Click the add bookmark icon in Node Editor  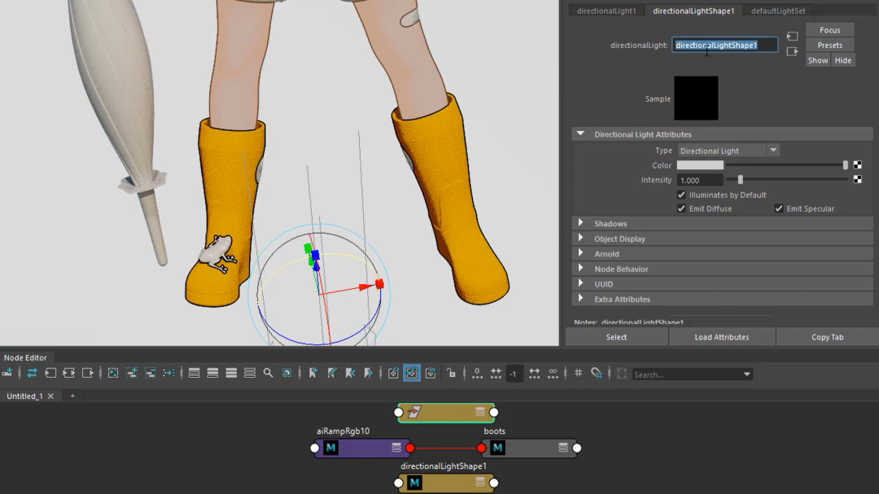(x=313, y=373)
